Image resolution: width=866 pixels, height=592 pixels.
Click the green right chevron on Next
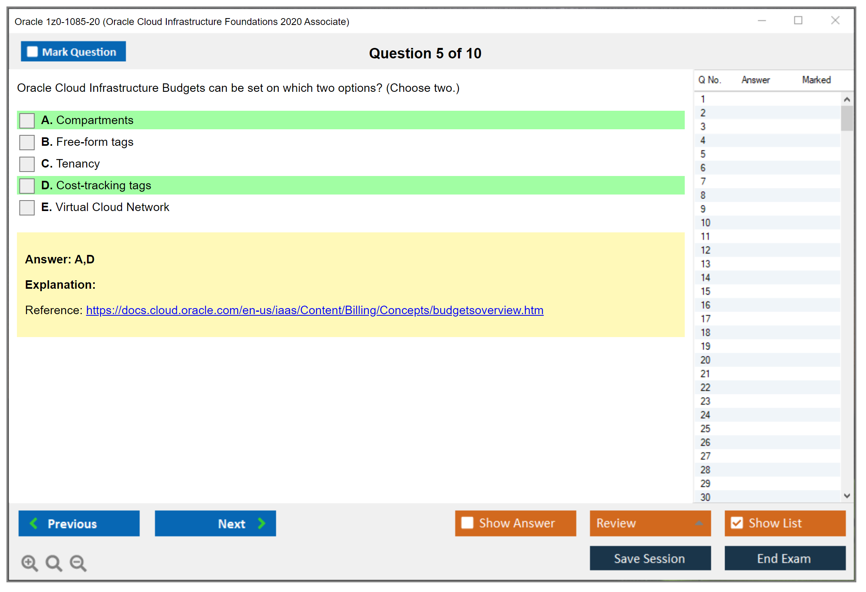pyautogui.click(x=262, y=523)
